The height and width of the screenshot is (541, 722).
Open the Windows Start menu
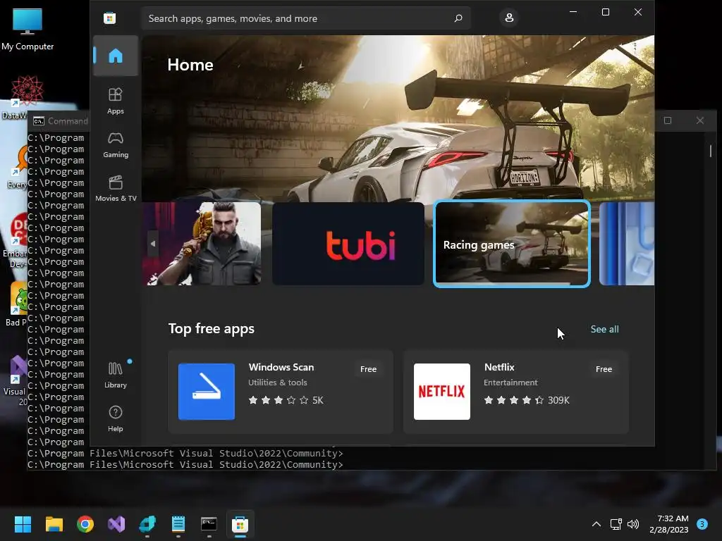pyautogui.click(x=23, y=524)
